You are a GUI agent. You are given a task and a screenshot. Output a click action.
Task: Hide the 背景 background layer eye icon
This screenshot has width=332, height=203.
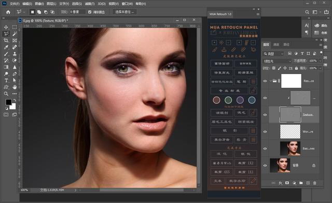point(265,166)
